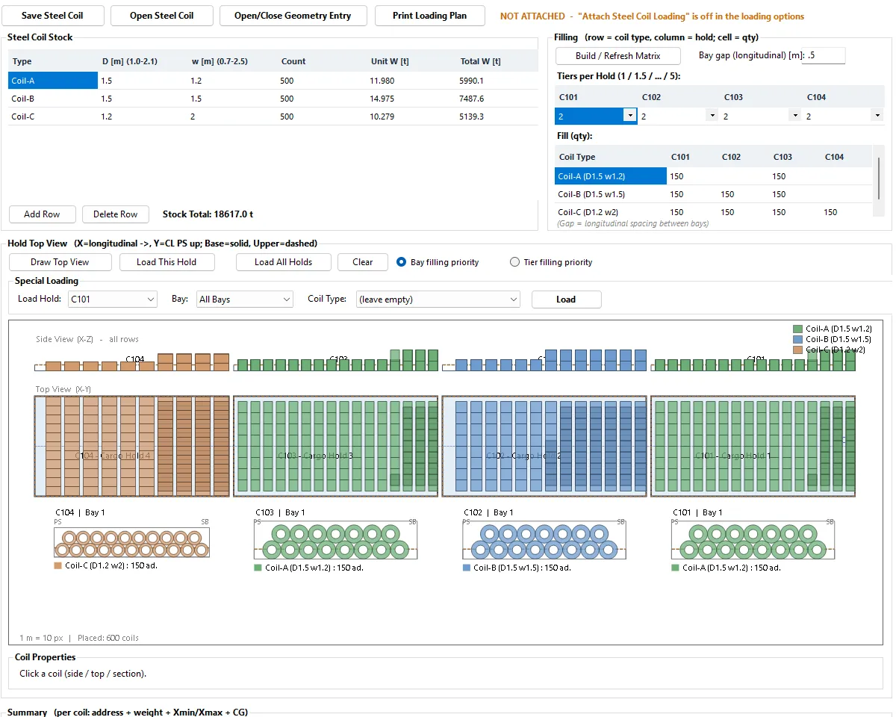Click Coil-C fill quantity cell for C104

845,212
